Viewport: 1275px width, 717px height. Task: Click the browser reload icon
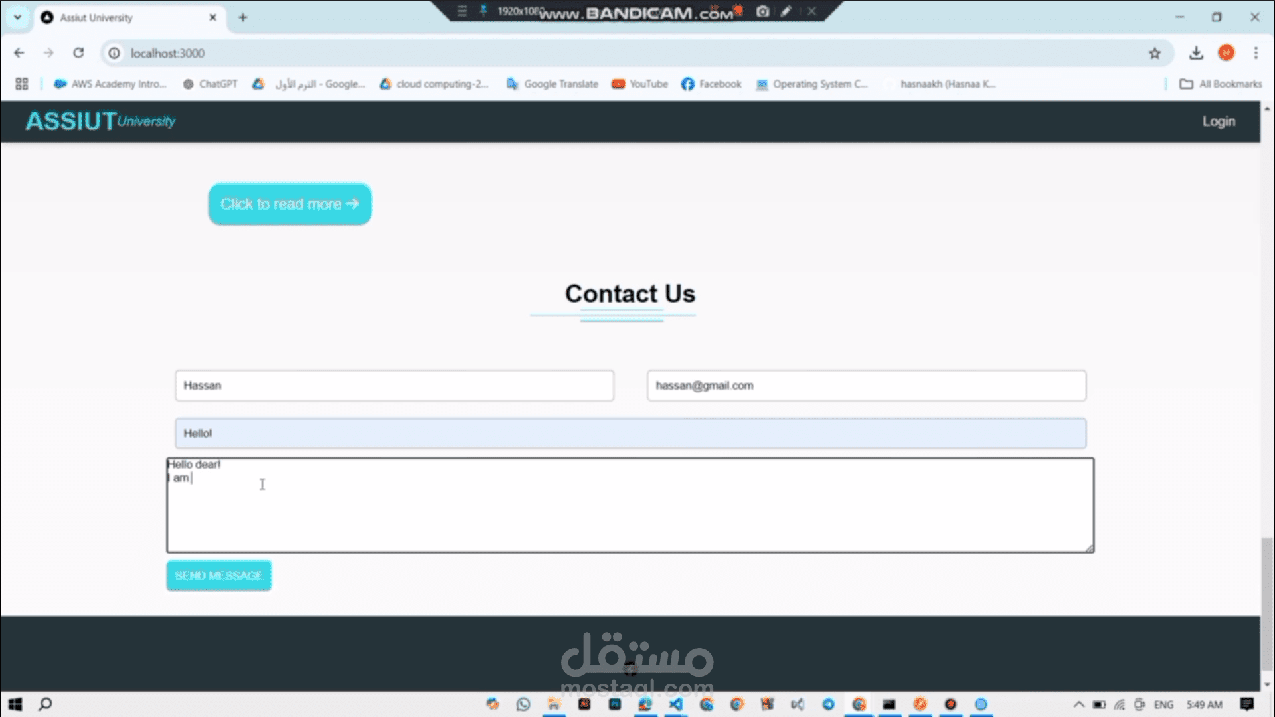78,53
